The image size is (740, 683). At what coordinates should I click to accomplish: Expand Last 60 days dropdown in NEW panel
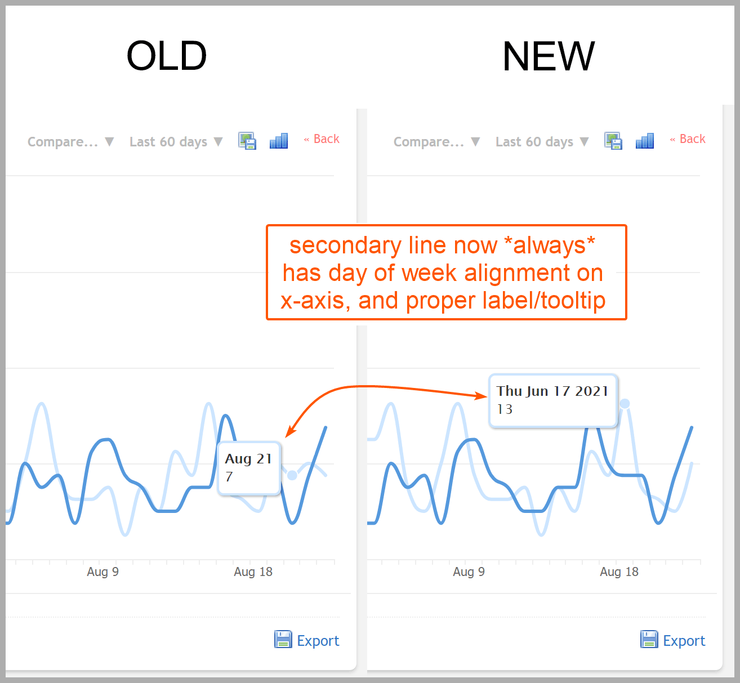coord(542,142)
